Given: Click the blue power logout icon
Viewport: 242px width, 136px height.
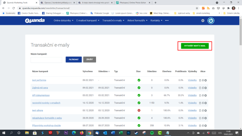Looking at the screenshot, I should tap(211, 20).
